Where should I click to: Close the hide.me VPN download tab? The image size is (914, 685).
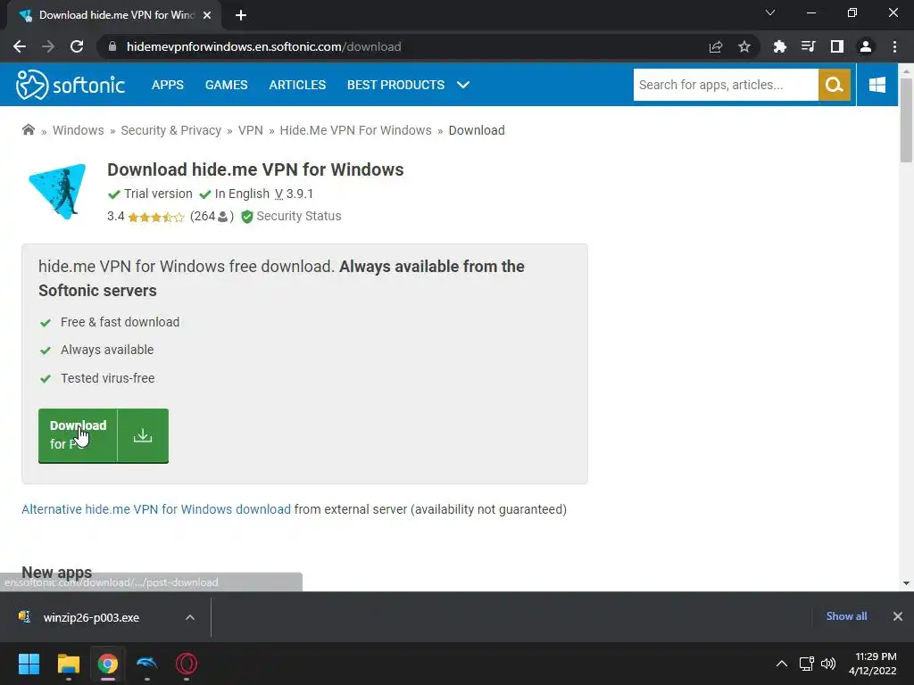click(x=207, y=15)
